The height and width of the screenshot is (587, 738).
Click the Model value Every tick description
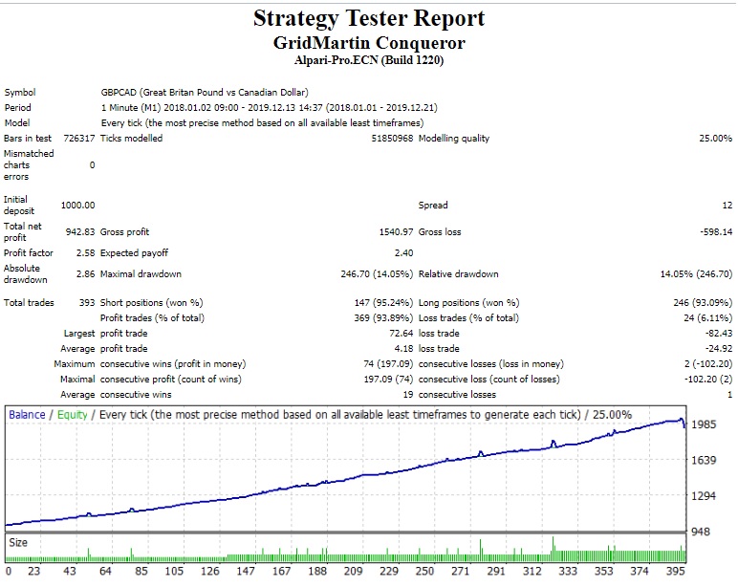(x=262, y=123)
